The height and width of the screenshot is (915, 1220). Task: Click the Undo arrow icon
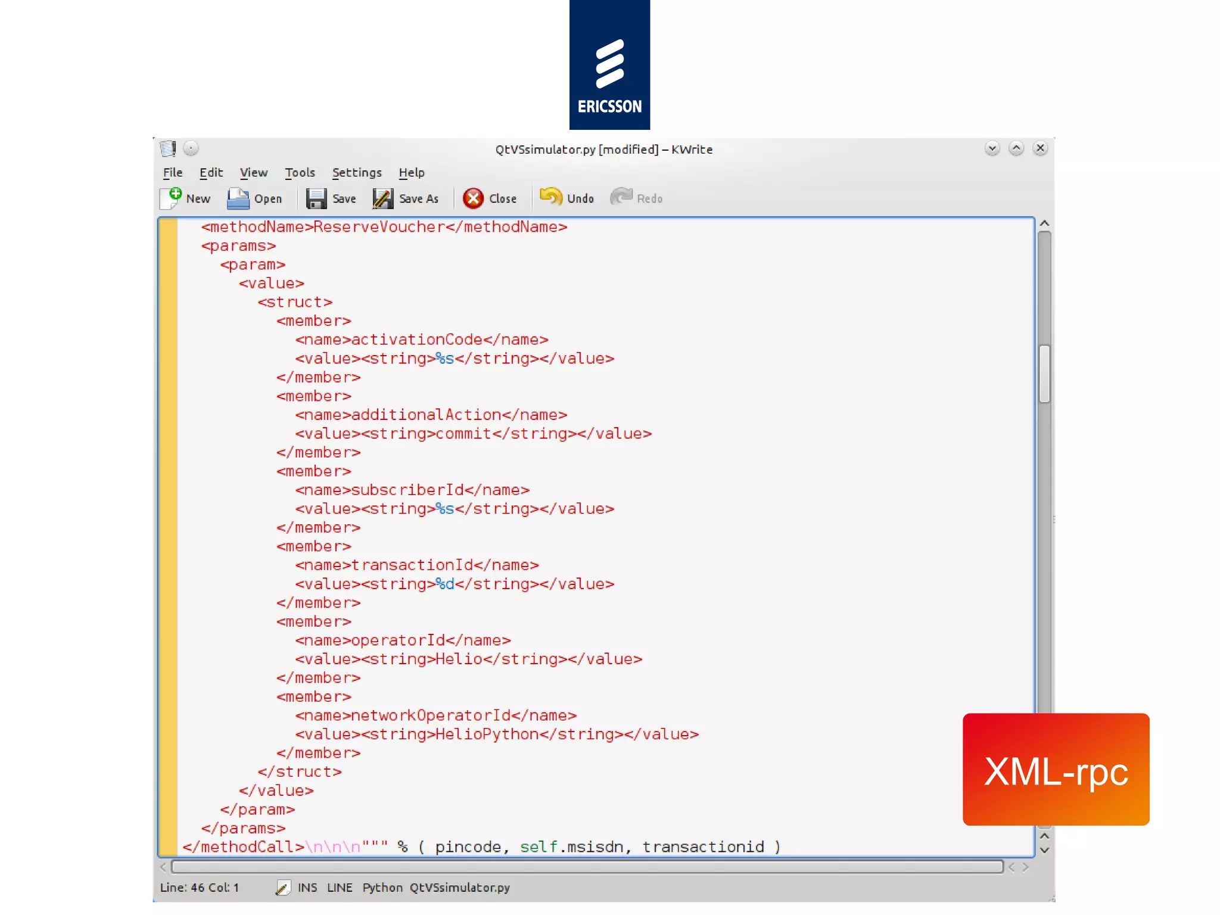(550, 197)
